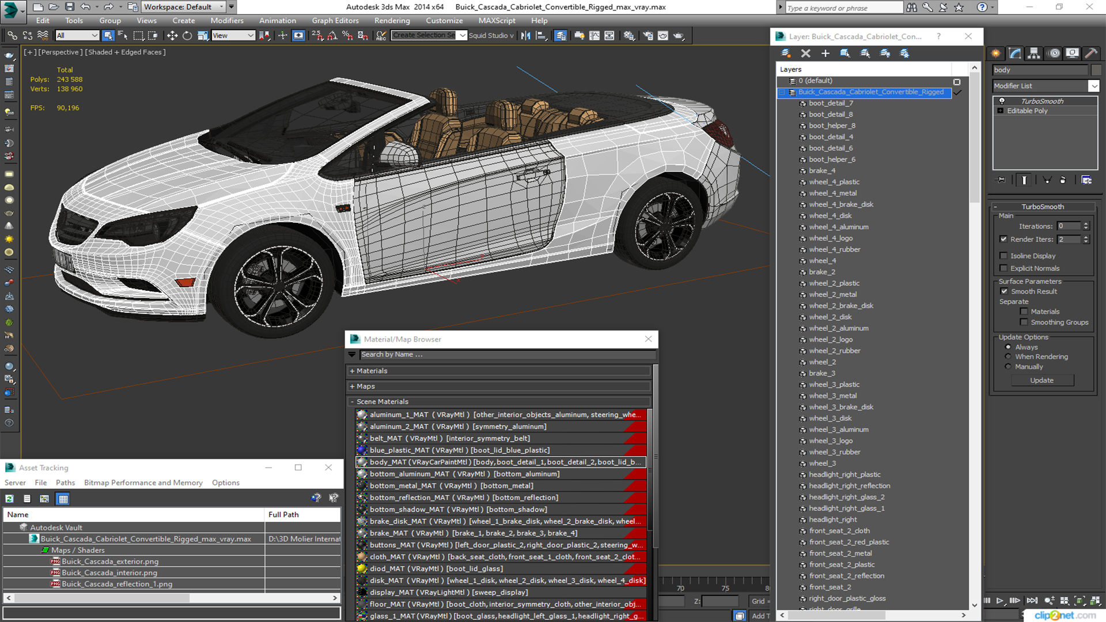Open the selection filter All dropdown
Screen dimensions: 1106x622
pyautogui.click(x=77, y=36)
